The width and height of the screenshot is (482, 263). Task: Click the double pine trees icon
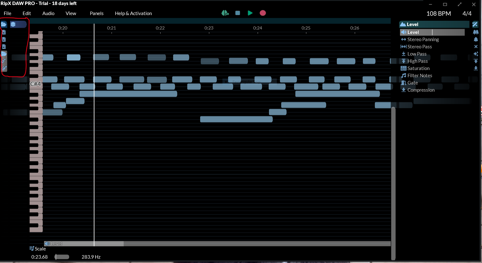coord(476,32)
